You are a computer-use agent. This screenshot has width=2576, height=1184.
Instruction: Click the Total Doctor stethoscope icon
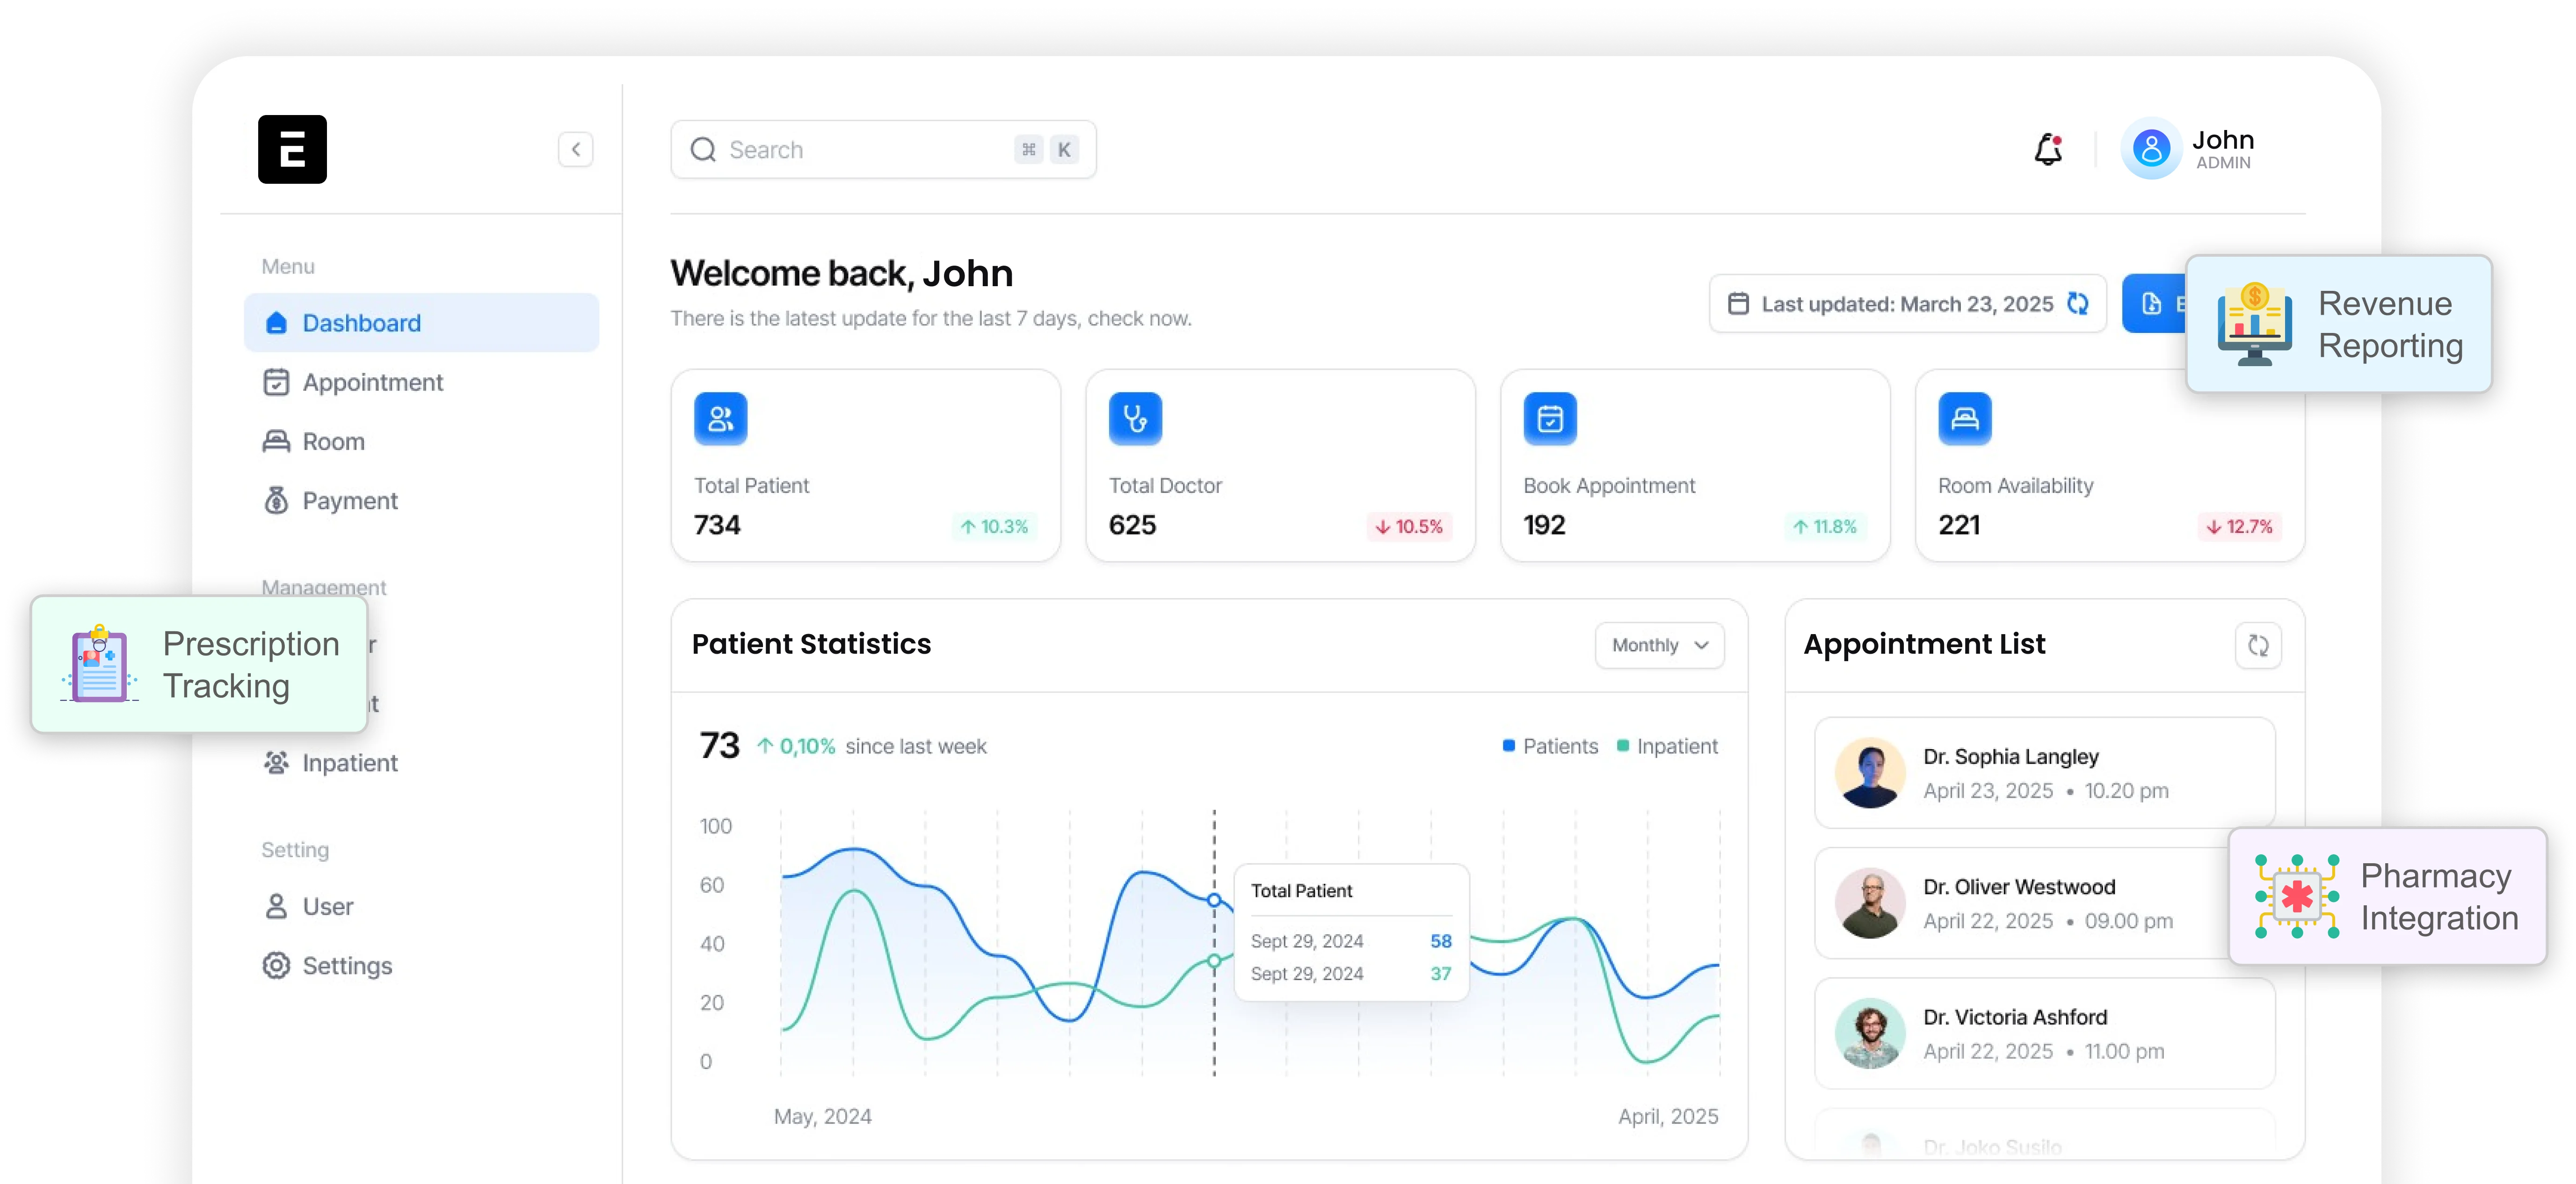pyautogui.click(x=1135, y=418)
